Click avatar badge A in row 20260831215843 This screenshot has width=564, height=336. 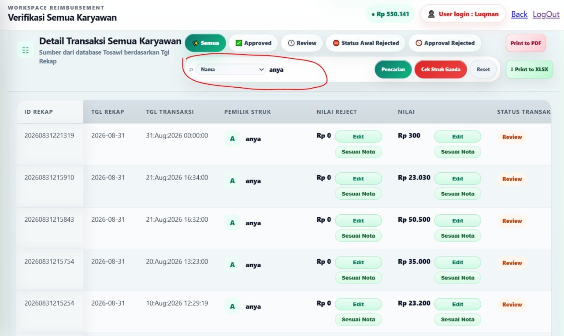(232, 223)
